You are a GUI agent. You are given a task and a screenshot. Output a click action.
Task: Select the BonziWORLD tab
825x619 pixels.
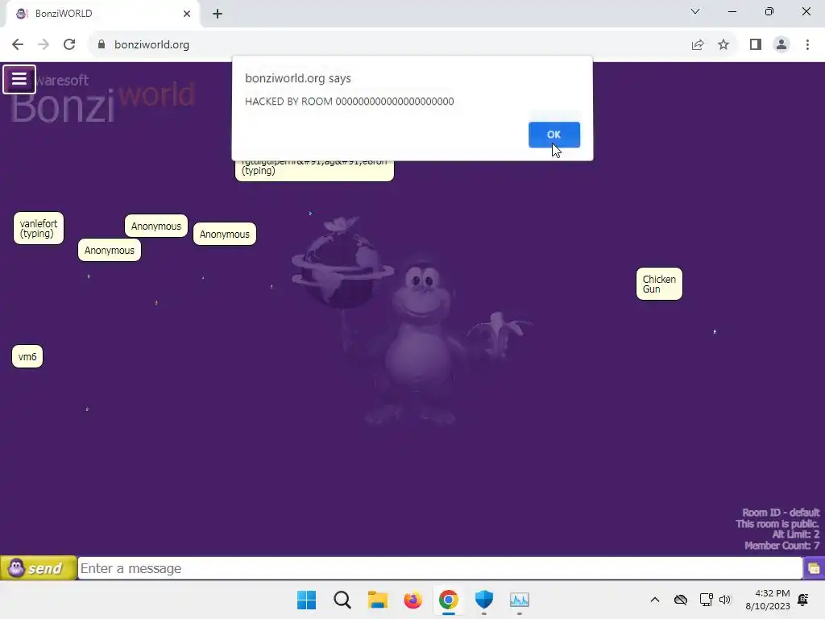point(102,14)
